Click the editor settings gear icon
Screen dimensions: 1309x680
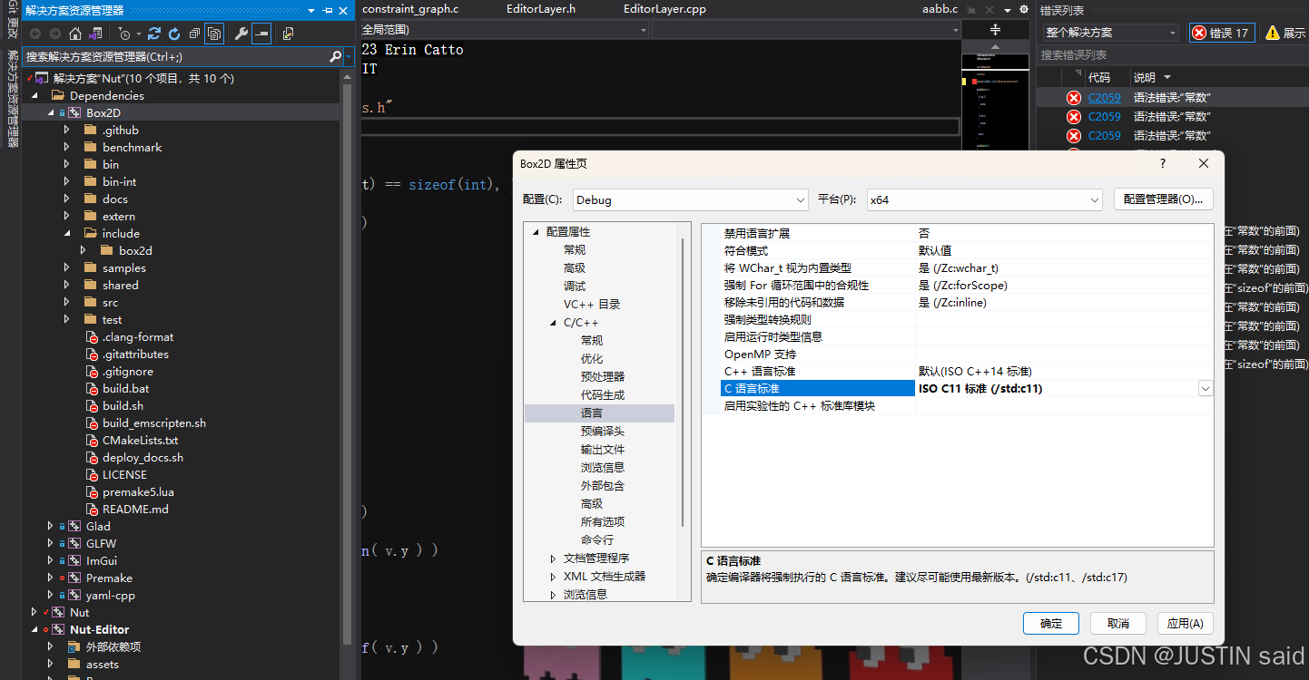(1024, 9)
